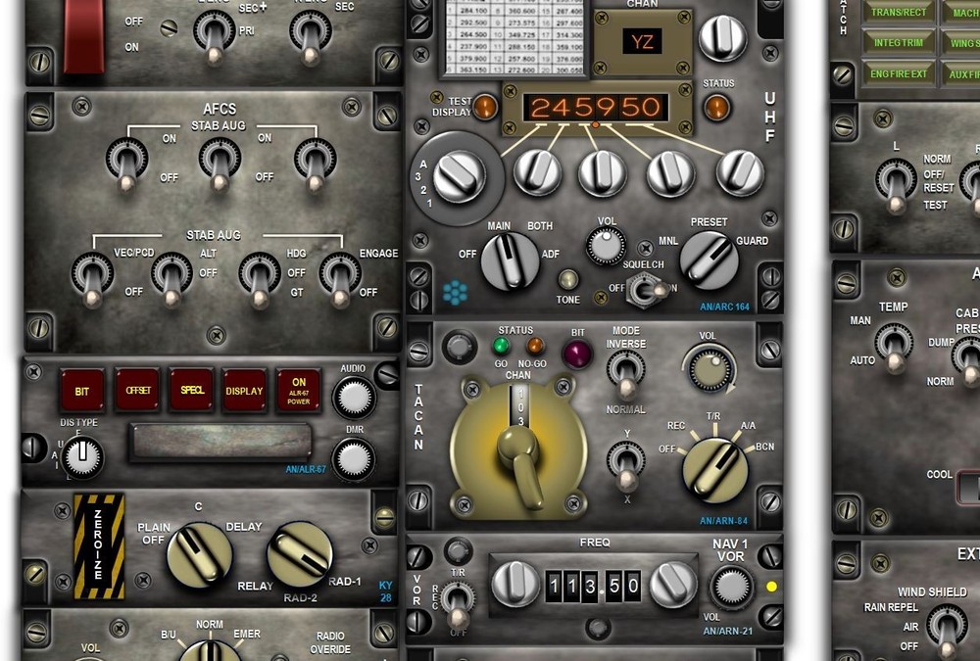The width and height of the screenshot is (980, 661).
Task: Turn the ALR-67 DMR knob
Action: click(354, 459)
